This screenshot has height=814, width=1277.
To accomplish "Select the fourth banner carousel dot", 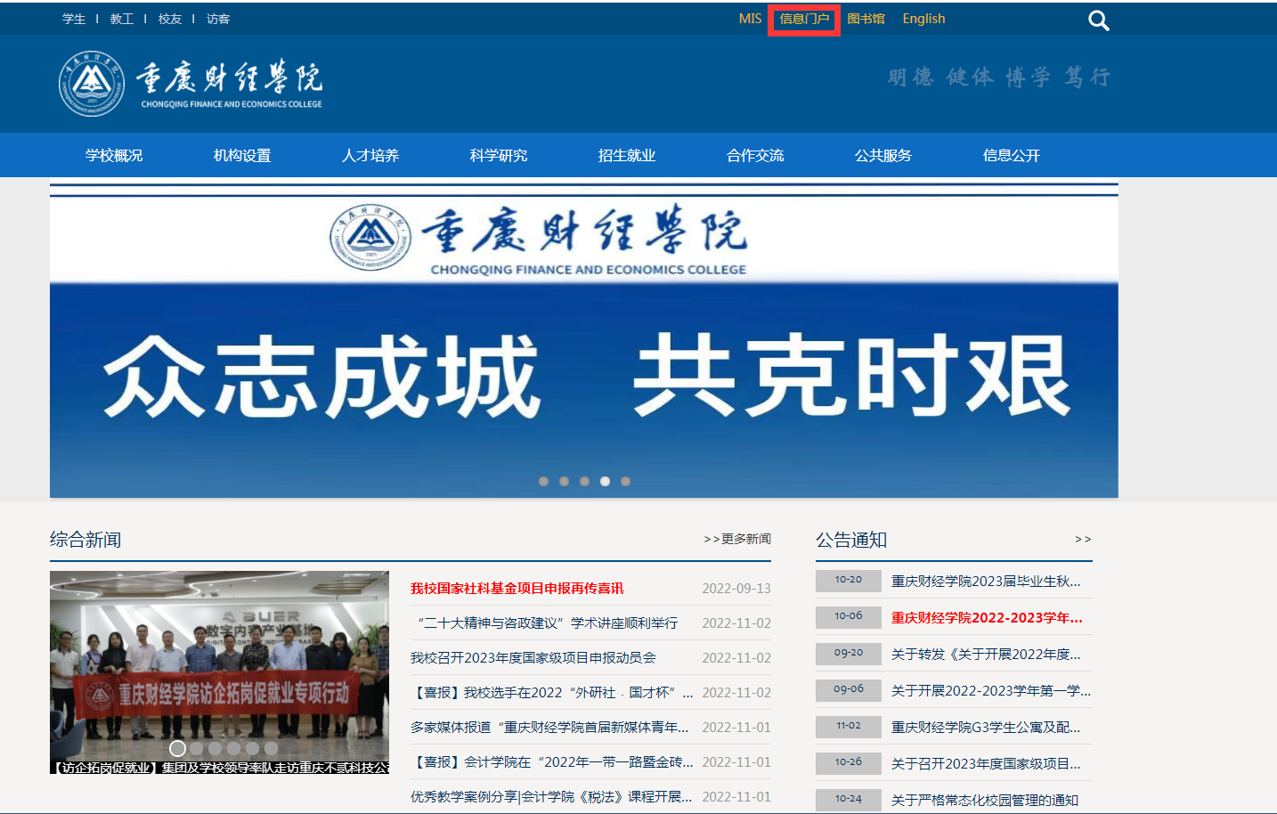I will click(605, 481).
